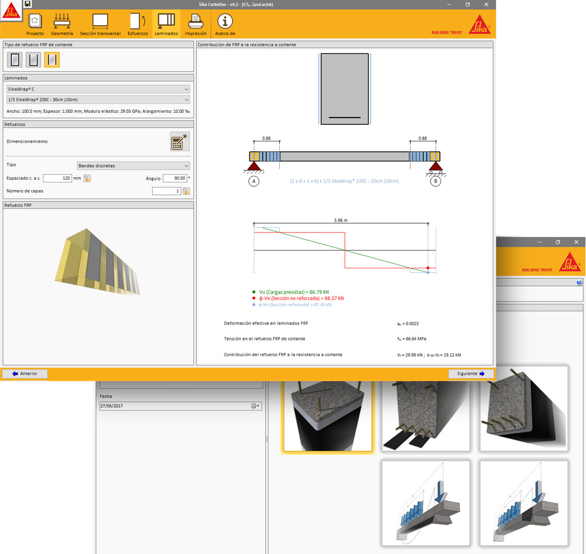Toggle the lock beside the Espaciado field

(87, 179)
